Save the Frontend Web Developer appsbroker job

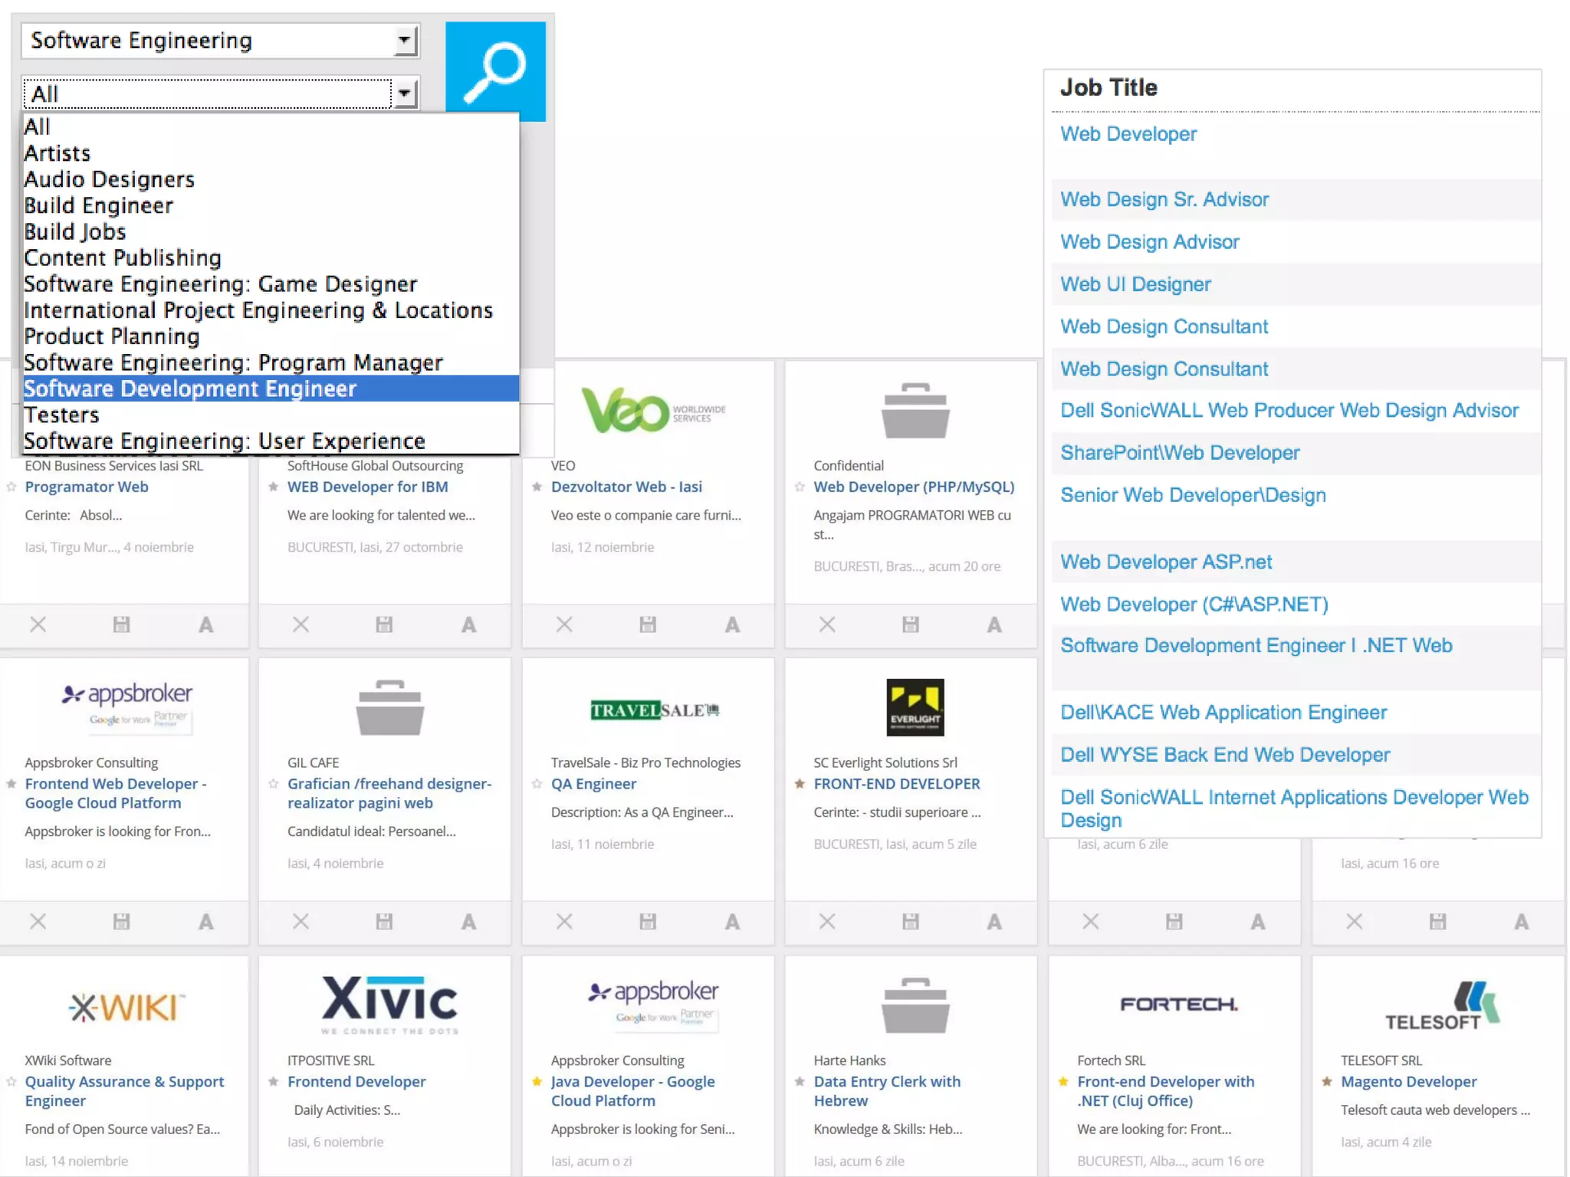(121, 921)
